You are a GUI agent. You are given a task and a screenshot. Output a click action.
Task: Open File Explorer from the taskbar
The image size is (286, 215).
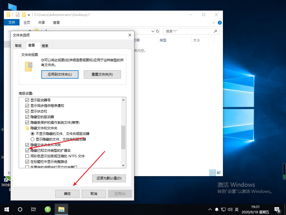coord(61,209)
